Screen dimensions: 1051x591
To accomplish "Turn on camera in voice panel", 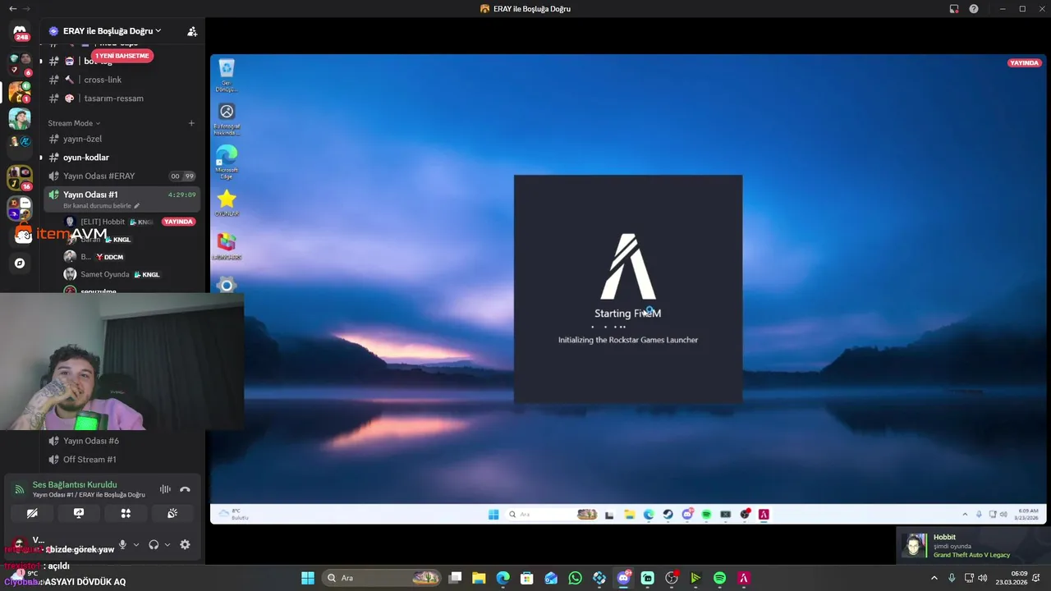I will (32, 513).
